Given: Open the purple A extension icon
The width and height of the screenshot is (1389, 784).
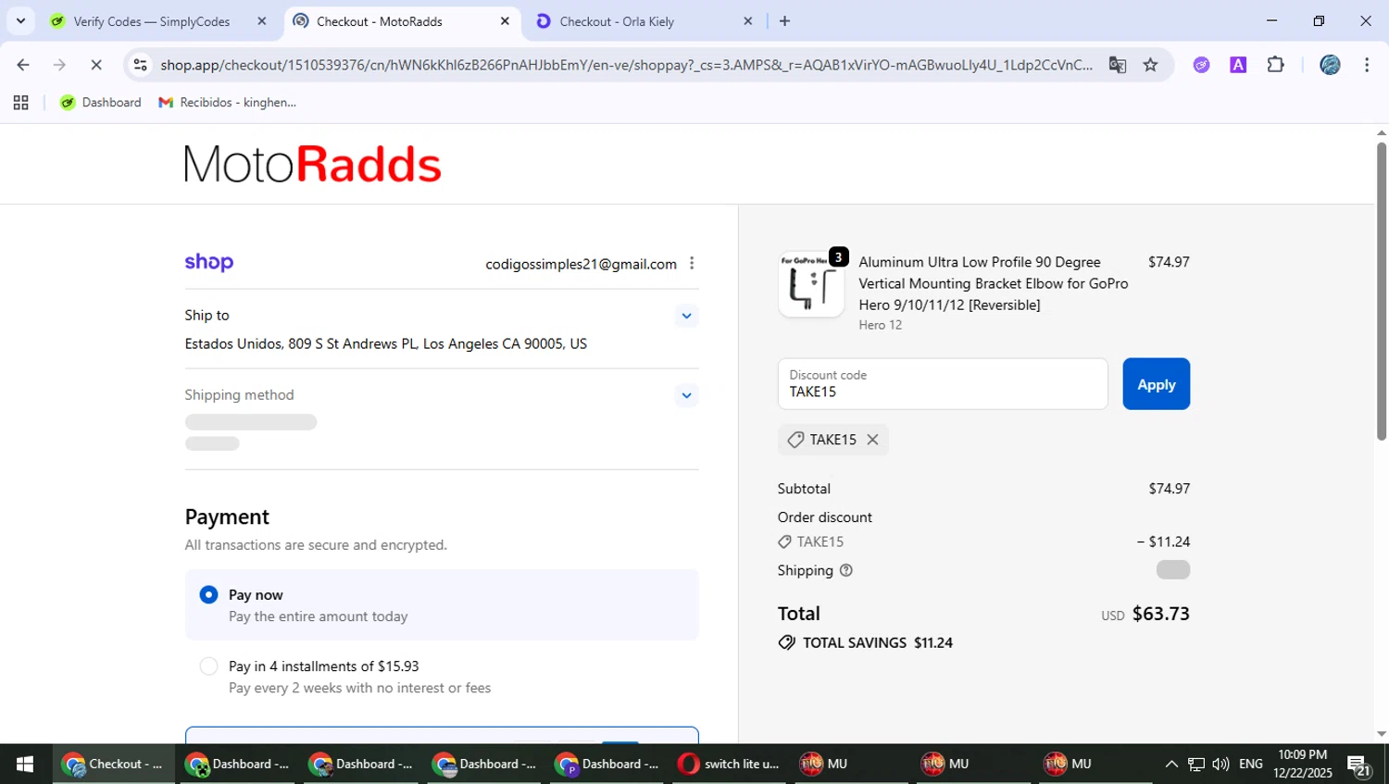Looking at the screenshot, I should click(1238, 65).
